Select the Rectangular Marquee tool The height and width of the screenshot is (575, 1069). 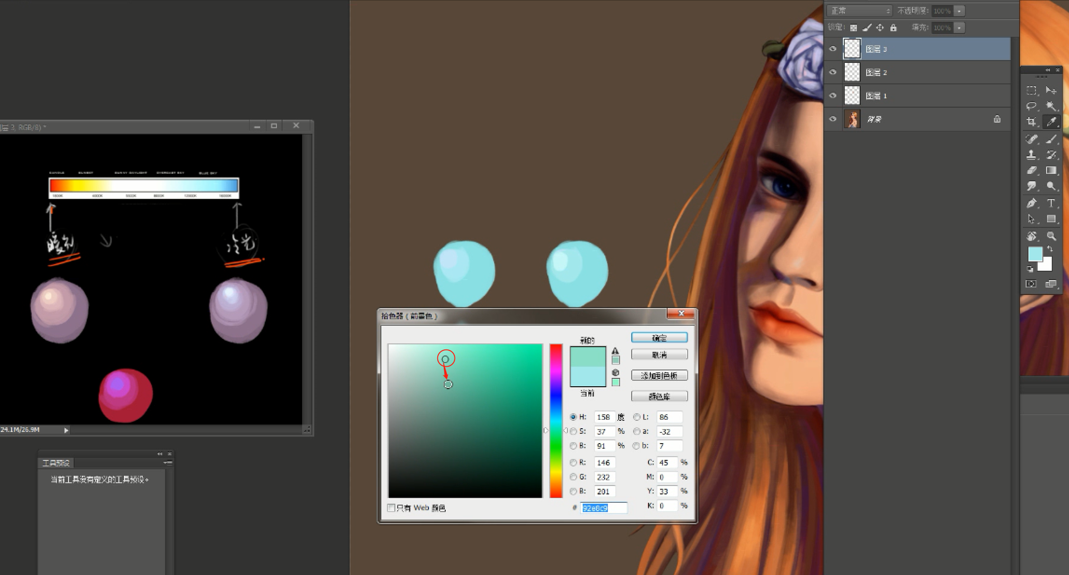pos(1031,90)
